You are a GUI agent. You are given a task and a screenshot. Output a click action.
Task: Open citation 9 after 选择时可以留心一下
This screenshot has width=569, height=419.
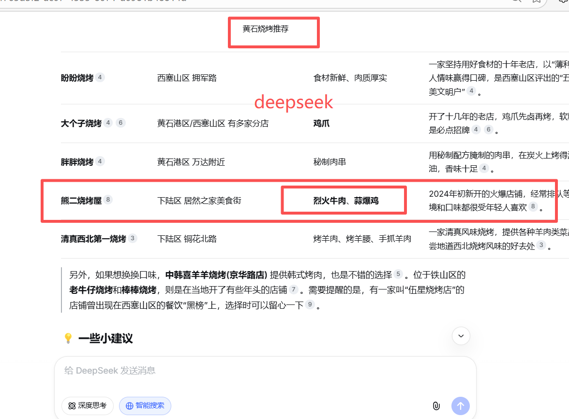point(310,304)
